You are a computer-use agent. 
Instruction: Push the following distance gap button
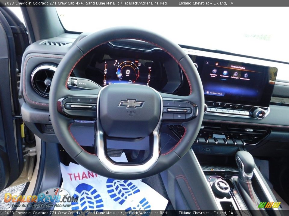(95, 107)
